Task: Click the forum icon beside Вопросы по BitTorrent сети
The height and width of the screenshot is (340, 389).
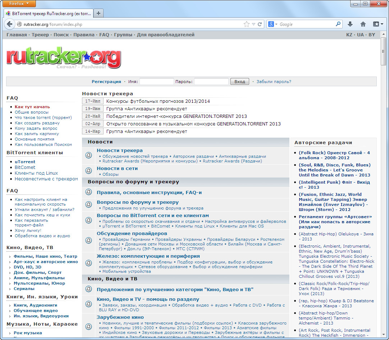Action: [88, 220]
